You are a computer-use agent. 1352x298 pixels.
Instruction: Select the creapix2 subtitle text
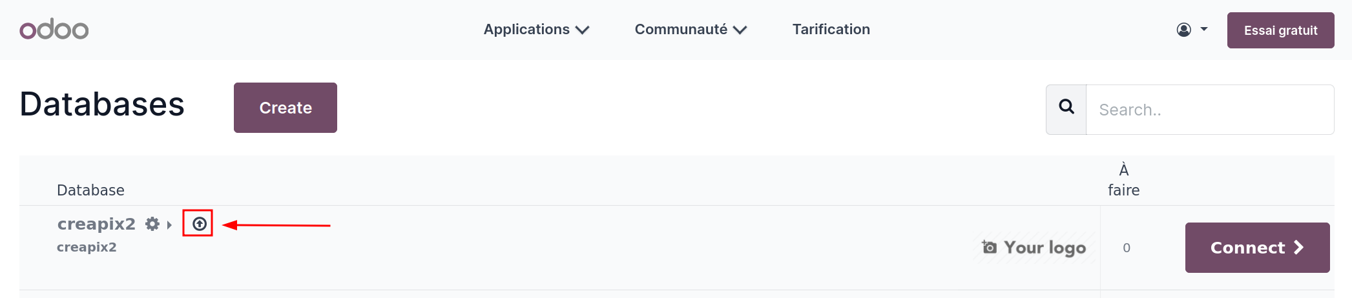pyautogui.click(x=87, y=247)
